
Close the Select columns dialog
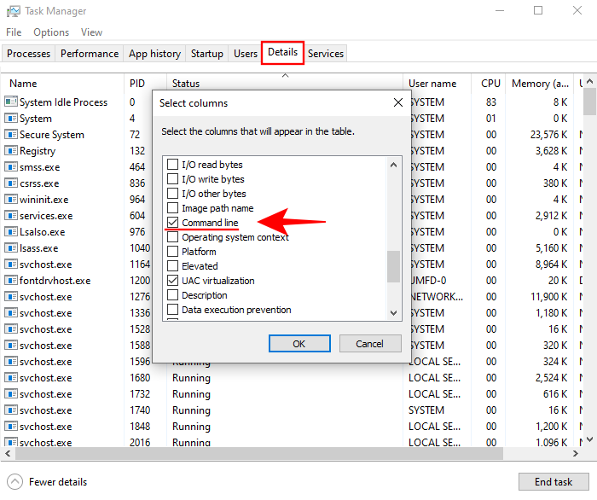pyautogui.click(x=397, y=103)
